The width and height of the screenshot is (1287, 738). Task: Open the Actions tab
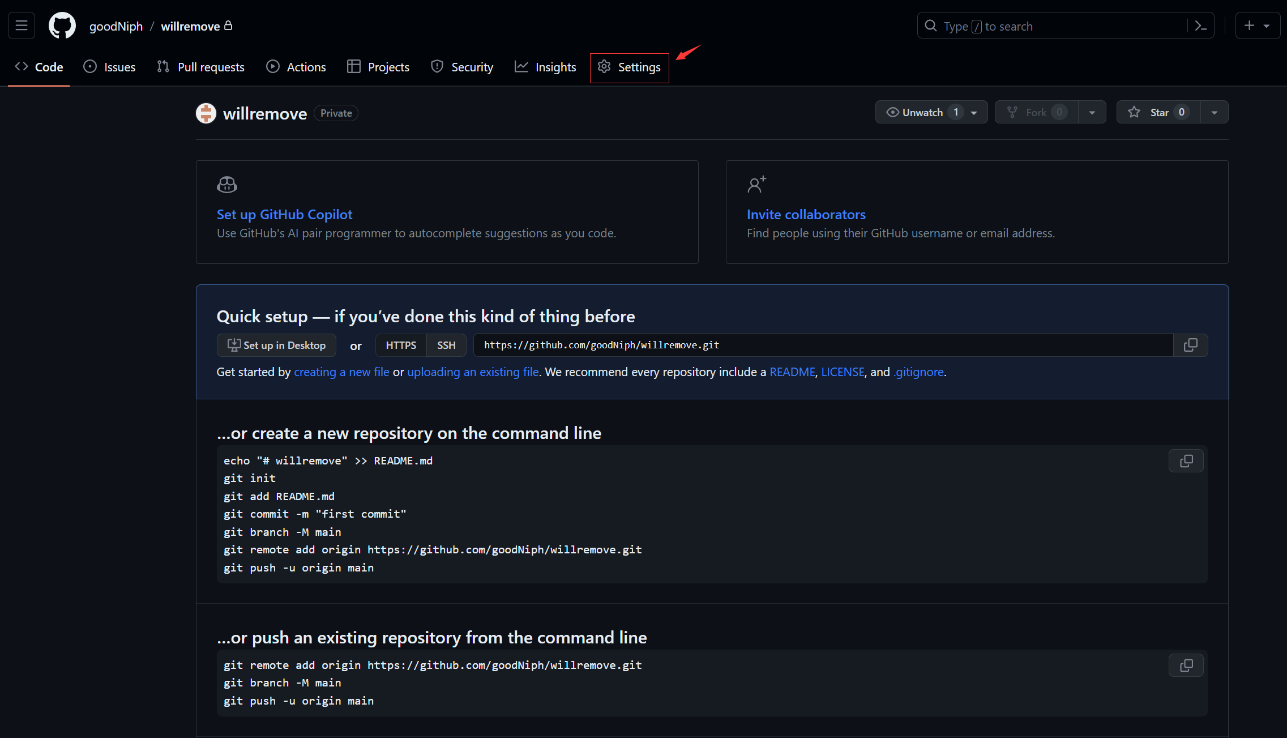[x=296, y=67]
